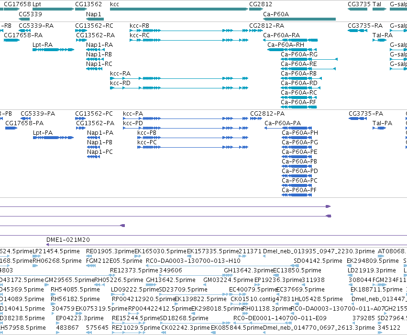Select transcript Nap1-RB

click(99, 54)
